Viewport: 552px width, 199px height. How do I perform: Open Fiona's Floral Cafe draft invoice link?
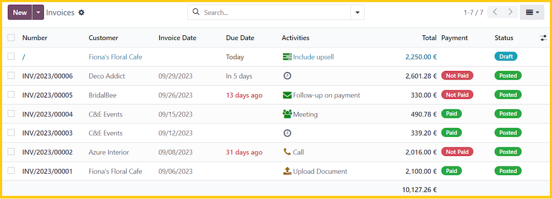coord(116,57)
